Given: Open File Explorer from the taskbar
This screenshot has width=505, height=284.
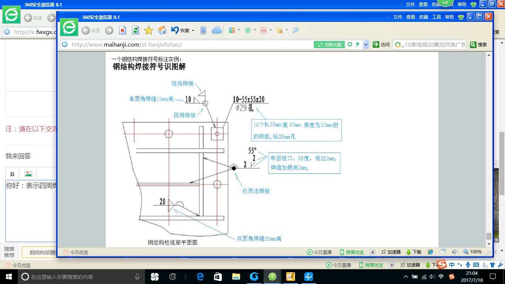Looking at the screenshot, I should (236, 277).
